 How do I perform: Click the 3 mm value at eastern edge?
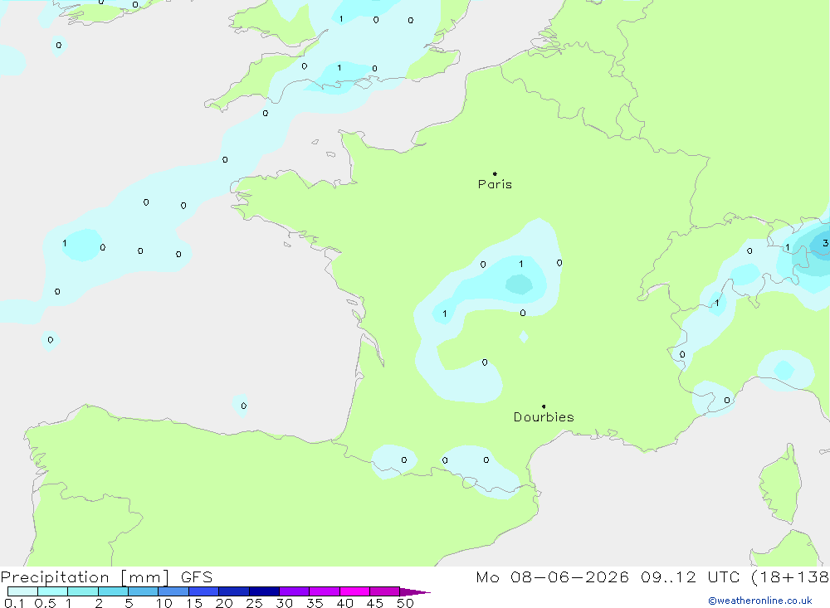pos(825,243)
